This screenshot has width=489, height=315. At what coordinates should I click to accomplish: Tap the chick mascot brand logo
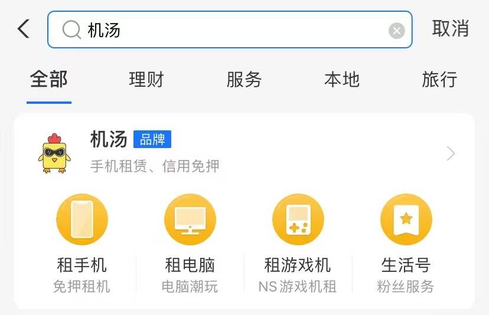pos(54,153)
